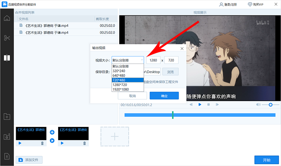
Task: Delete the first clip via trash icon
Action: tap(42, 143)
